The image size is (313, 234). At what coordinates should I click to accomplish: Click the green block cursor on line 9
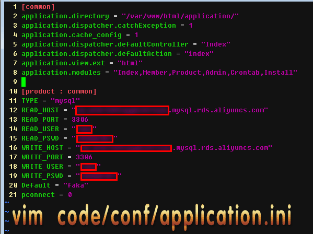[x=24, y=82]
